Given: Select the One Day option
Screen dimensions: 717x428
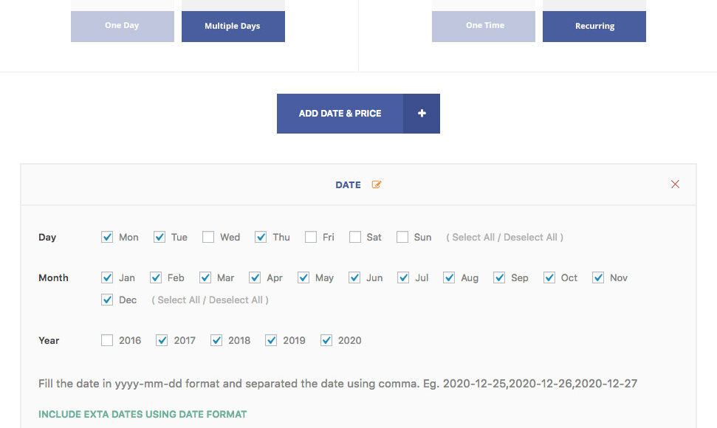Looking at the screenshot, I should 123,26.
